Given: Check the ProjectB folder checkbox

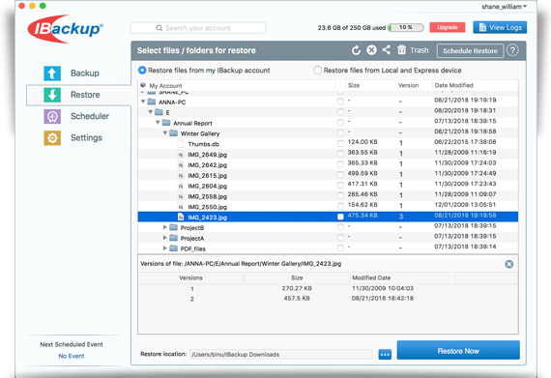Looking at the screenshot, I should pos(340,227).
